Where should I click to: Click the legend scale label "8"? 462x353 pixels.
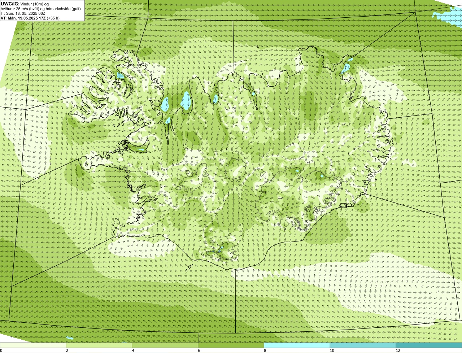point(265,350)
